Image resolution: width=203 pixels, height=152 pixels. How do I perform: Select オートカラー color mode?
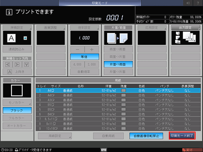tap(17, 126)
